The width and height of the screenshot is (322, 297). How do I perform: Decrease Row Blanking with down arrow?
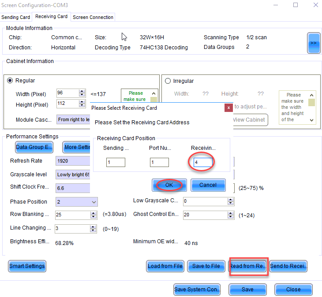click(x=94, y=217)
